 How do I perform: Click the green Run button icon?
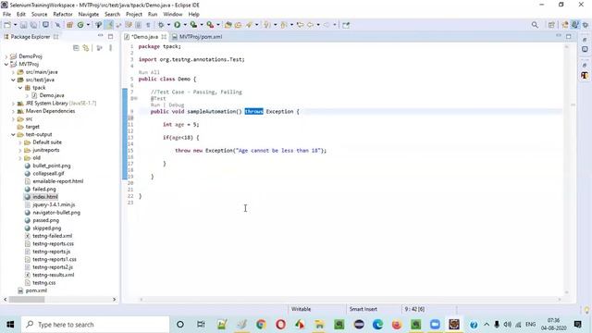177,25
